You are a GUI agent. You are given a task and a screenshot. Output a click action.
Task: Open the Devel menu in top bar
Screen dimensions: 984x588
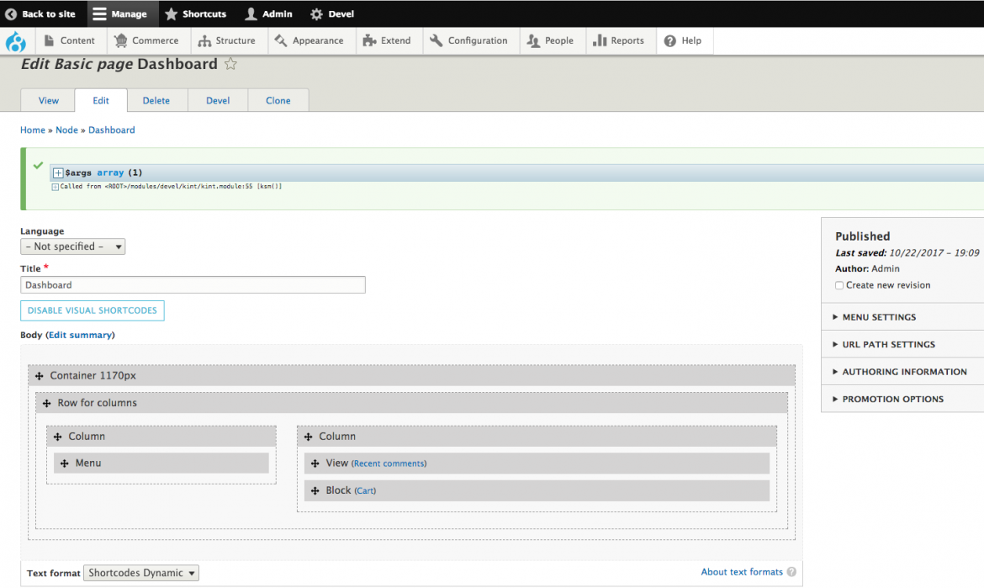(331, 13)
